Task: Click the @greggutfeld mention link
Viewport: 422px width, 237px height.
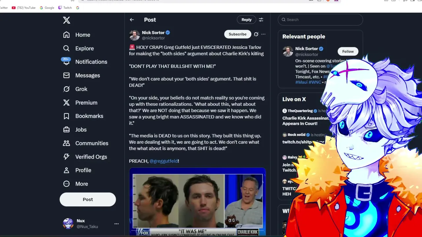Action: 164,161
